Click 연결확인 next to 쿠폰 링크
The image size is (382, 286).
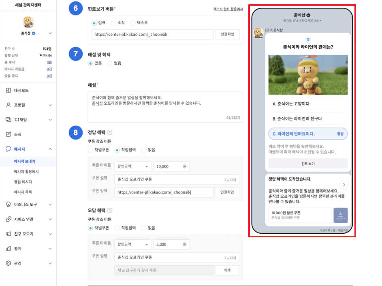(227, 192)
